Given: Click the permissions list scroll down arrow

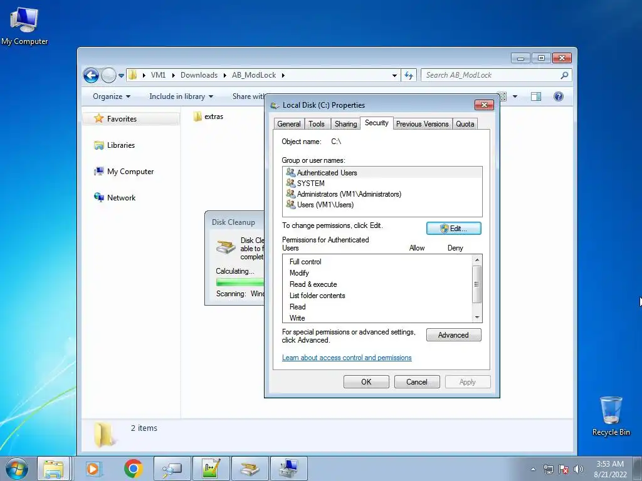Looking at the screenshot, I should tap(476, 318).
